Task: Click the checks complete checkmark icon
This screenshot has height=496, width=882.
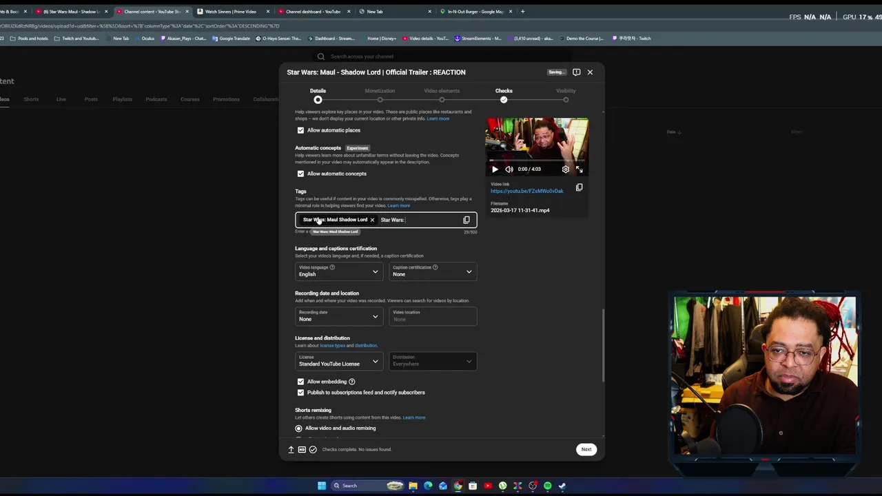Action: point(313,449)
